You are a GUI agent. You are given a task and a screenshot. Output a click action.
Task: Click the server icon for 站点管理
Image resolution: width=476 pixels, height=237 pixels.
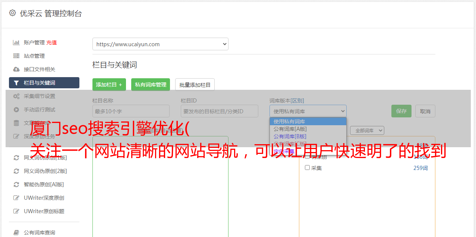click(x=16, y=56)
